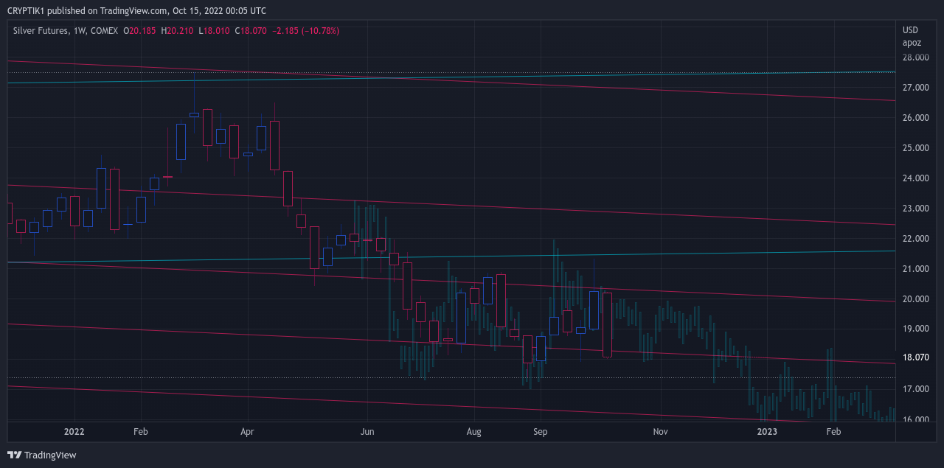Click the −2.185 (−10.78%) change value

point(305,31)
